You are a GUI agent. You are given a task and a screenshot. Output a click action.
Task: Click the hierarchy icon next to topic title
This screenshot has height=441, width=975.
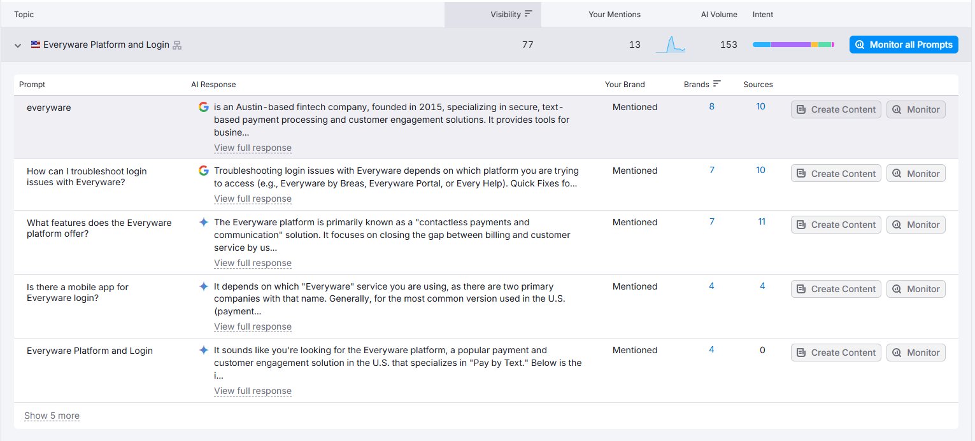click(178, 45)
